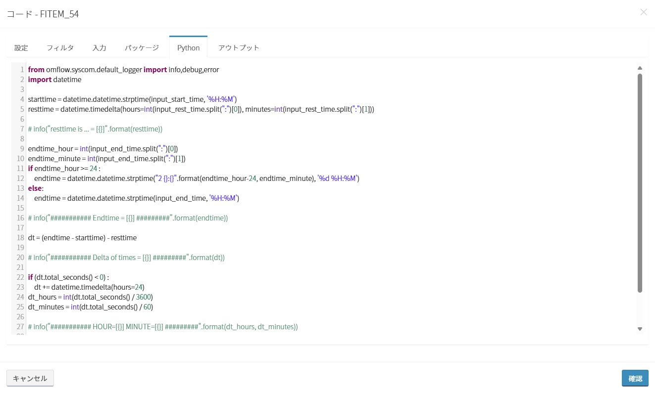Select the 入力 tab

click(x=99, y=48)
